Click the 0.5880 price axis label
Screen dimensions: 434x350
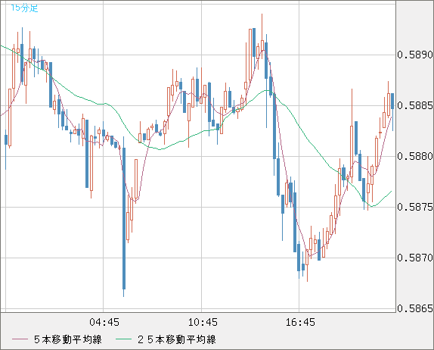415,156
